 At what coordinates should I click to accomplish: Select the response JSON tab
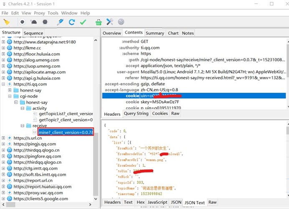coord(176,202)
